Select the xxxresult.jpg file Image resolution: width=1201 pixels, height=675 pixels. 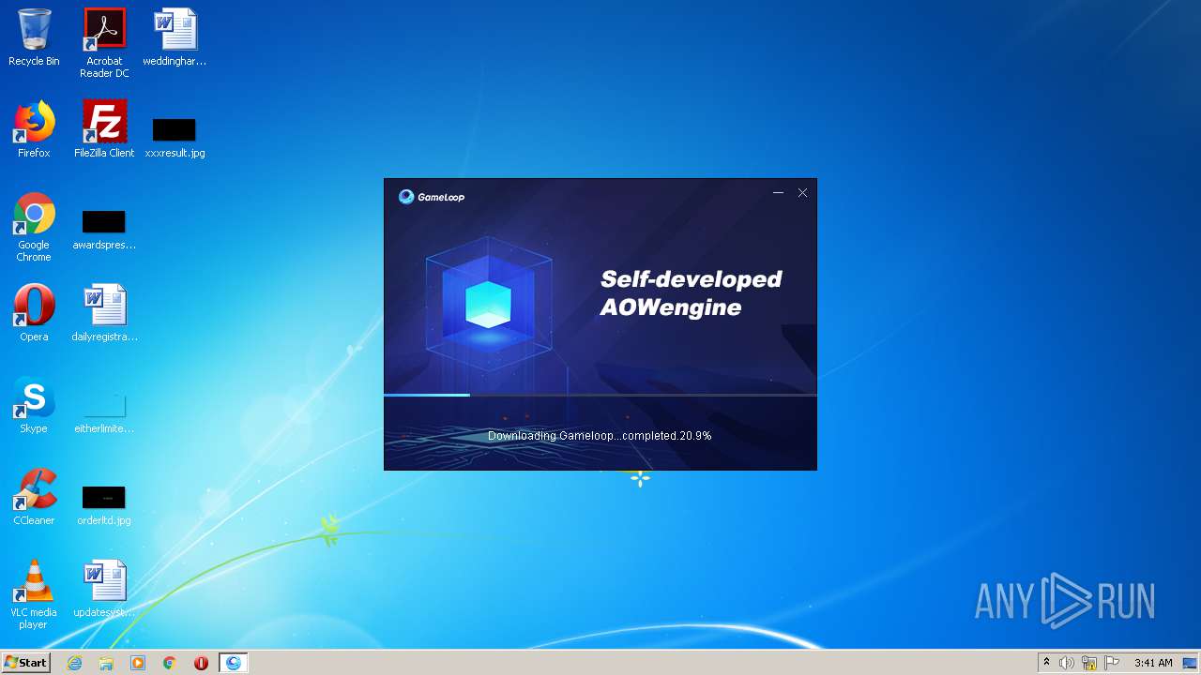(175, 137)
